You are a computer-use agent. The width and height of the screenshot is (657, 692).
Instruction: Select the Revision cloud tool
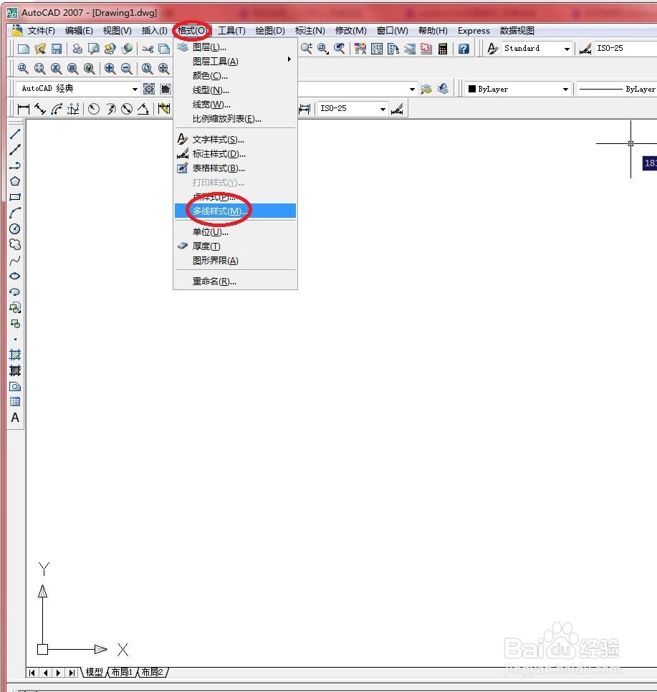(15, 244)
